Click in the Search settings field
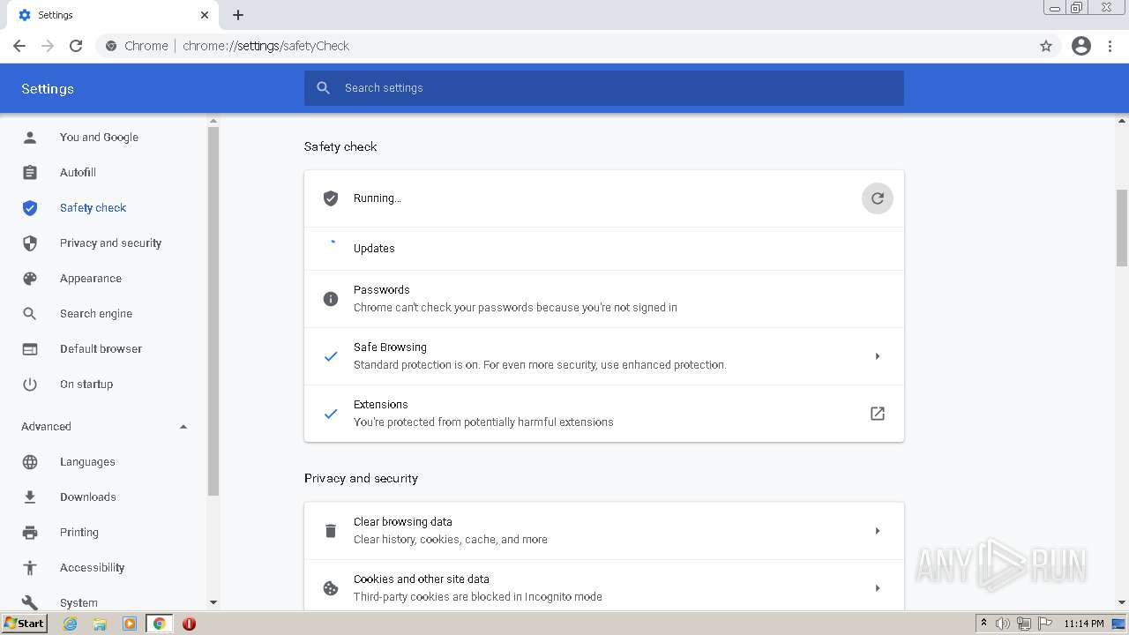Screen dimensions: 1129x635 (x=604, y=88)
